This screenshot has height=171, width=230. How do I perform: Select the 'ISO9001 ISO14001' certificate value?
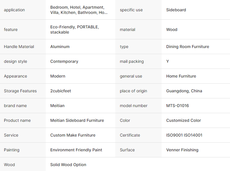(184, 135)
